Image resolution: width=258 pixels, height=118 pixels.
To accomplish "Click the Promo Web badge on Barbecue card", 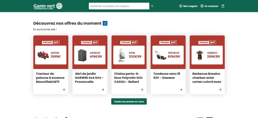I will [x=207, y=42].
